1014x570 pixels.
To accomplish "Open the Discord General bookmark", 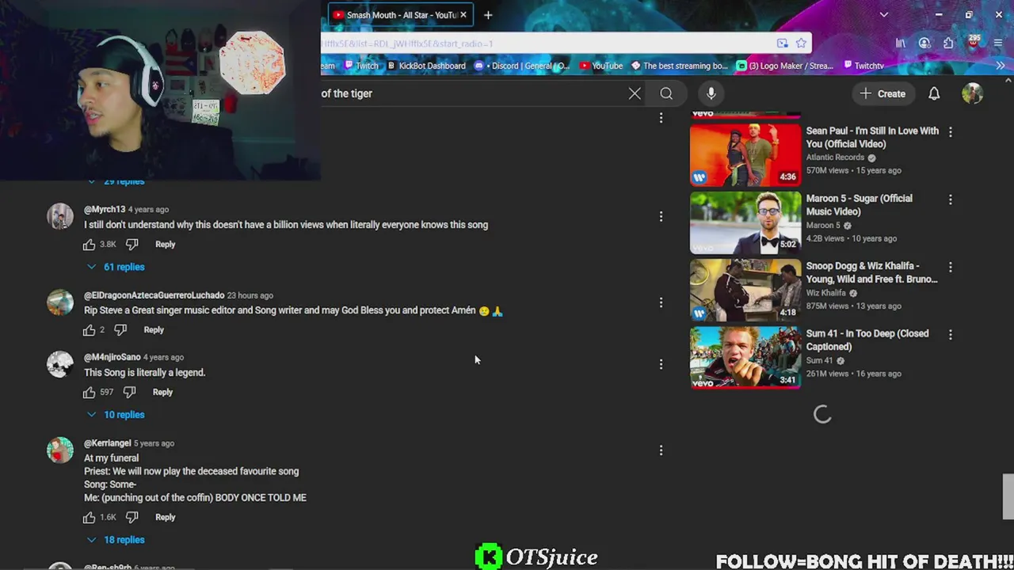I will pos(521,66).
